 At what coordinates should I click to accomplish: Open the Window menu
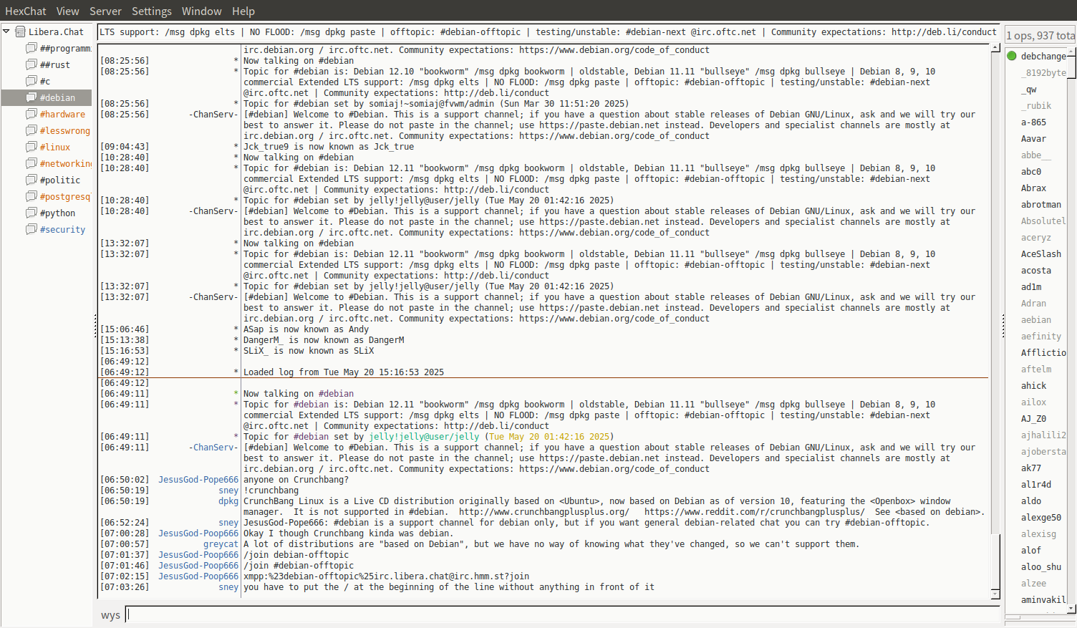tap(201, 11)
